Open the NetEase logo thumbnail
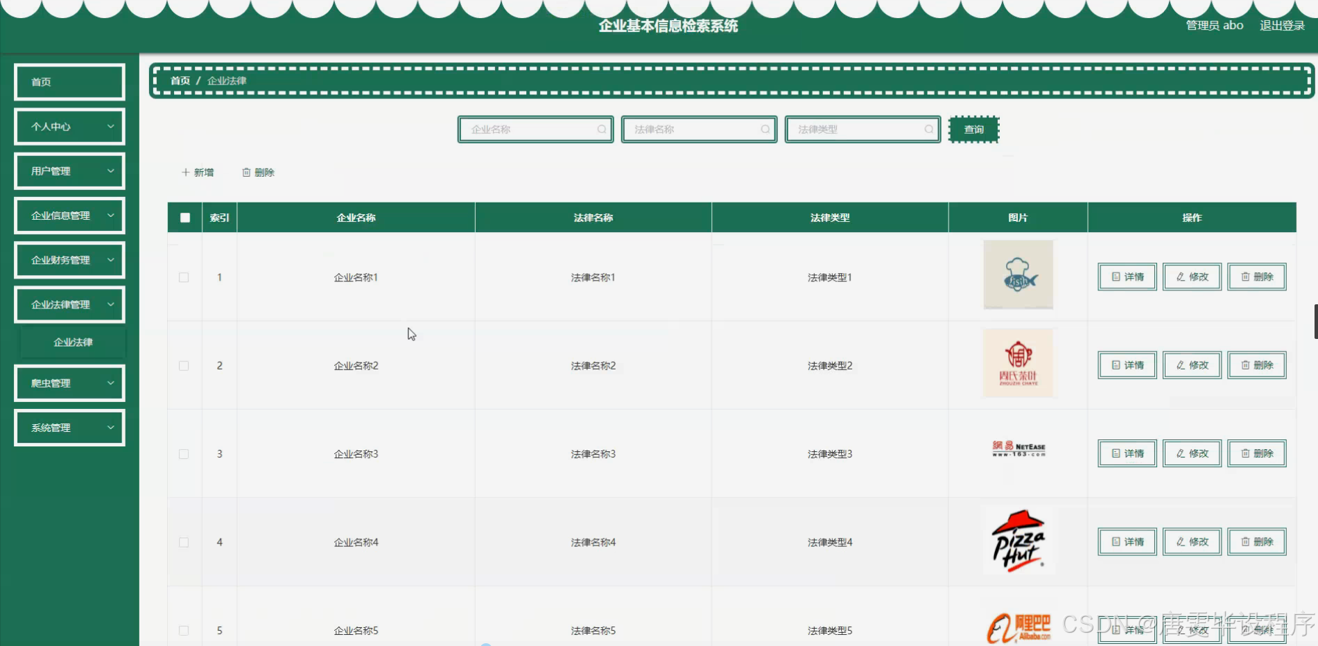 pyautogui.click(x=1018, y=449)
